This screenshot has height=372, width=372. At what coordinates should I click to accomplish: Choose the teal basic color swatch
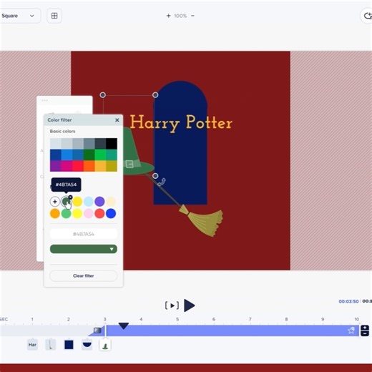(112, 155)
